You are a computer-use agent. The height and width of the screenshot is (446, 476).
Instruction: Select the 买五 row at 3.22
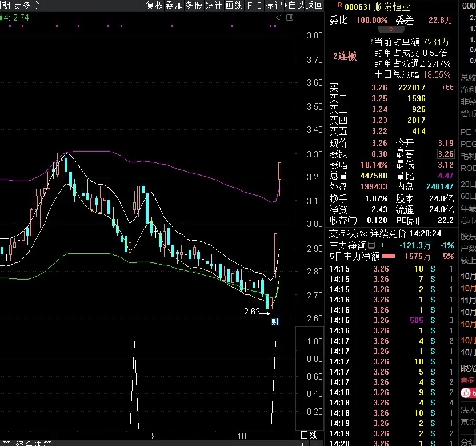(391, 132)
